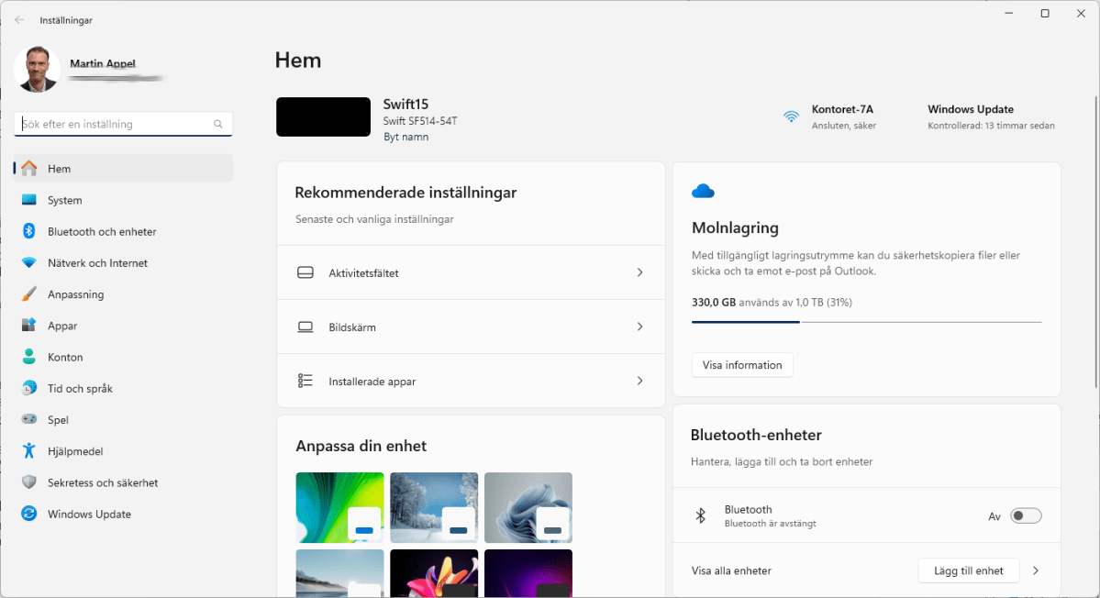Viewport: 1100px width, 598px height.
Task: Open Hjälpmedel accessibility icon
Action: point(28,450)
